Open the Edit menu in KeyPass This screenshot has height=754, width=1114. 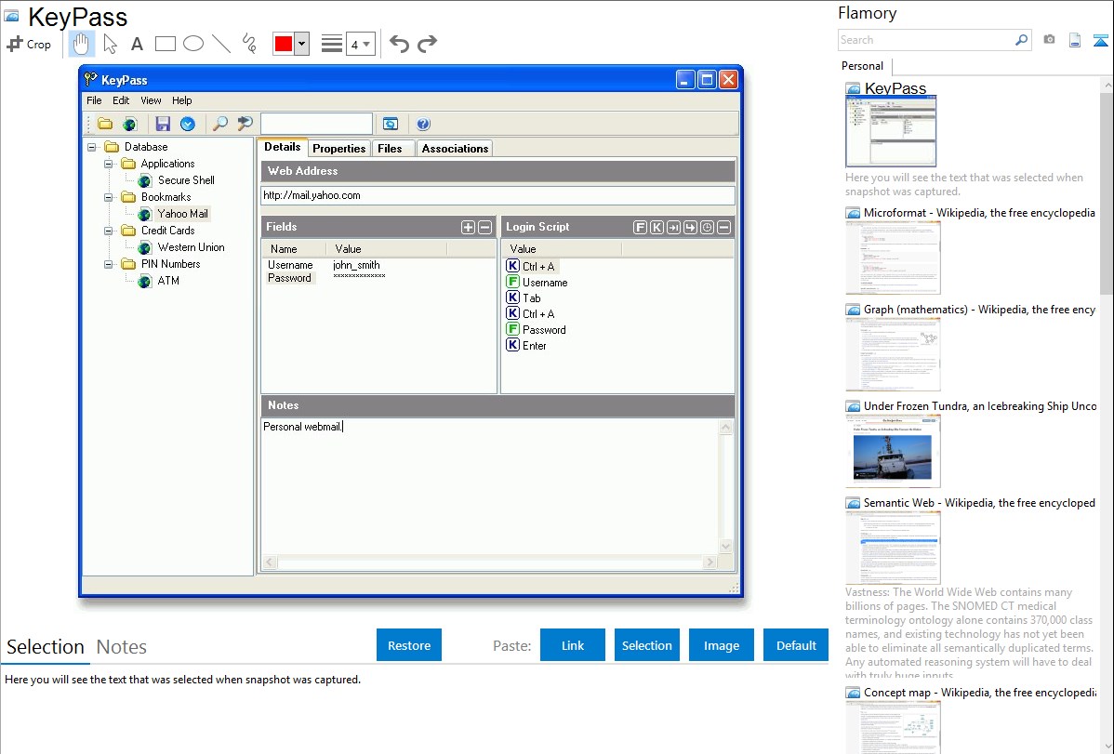click(121, 101)
